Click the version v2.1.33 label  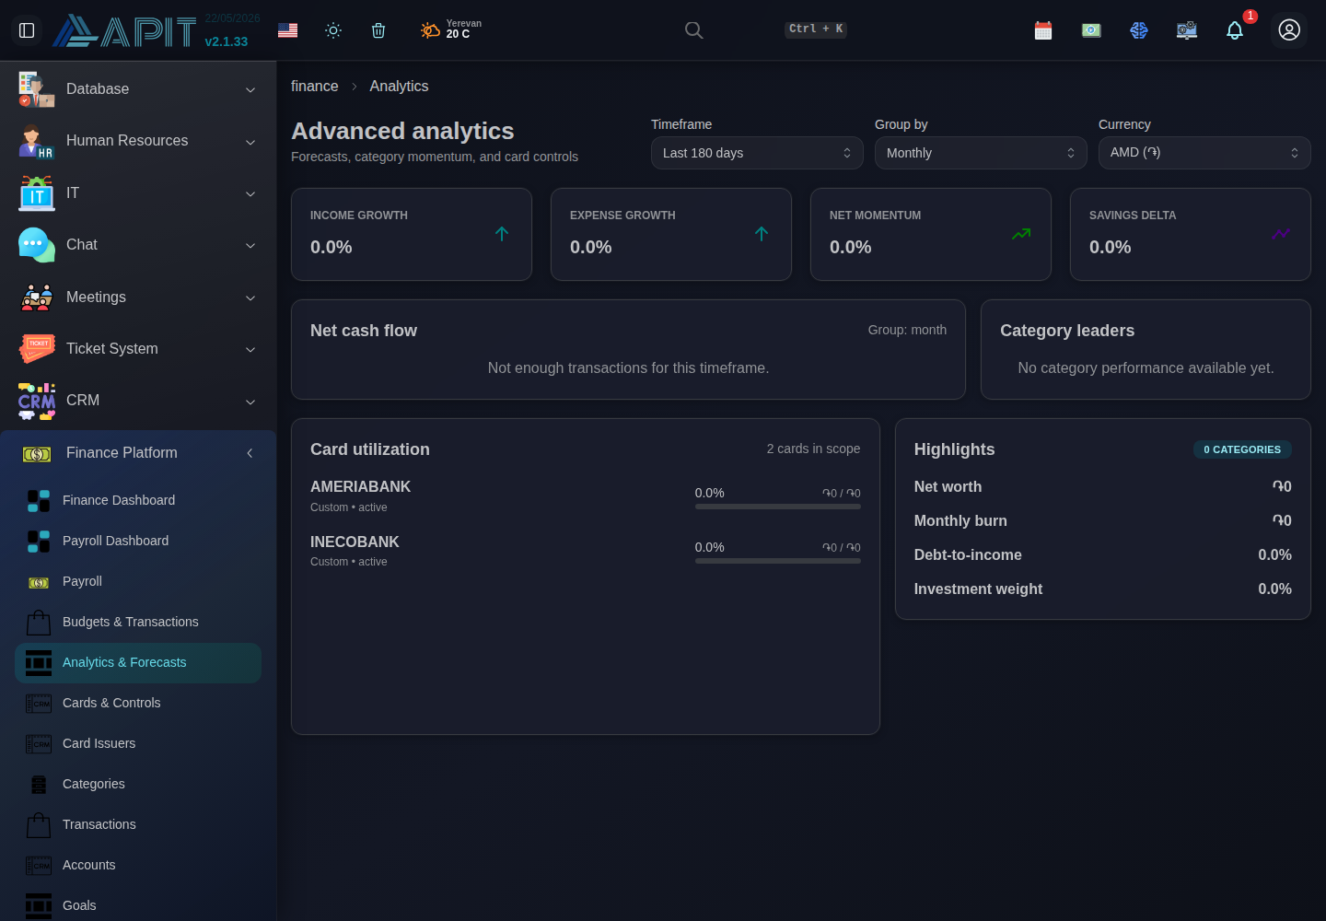(x=227, y=41)
